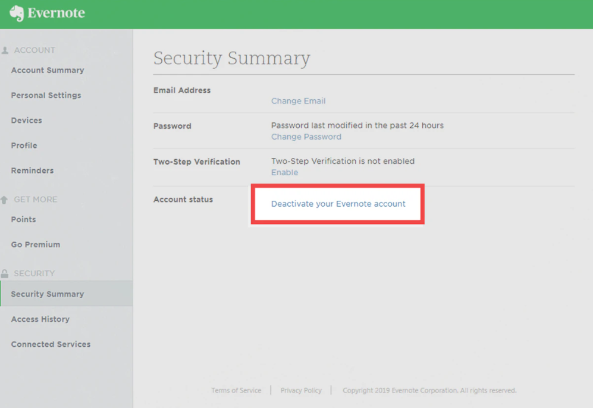The width and height of the screenshot is (593, 408).
Task: Click the Change Password link
Action: (x=306, y=137)
